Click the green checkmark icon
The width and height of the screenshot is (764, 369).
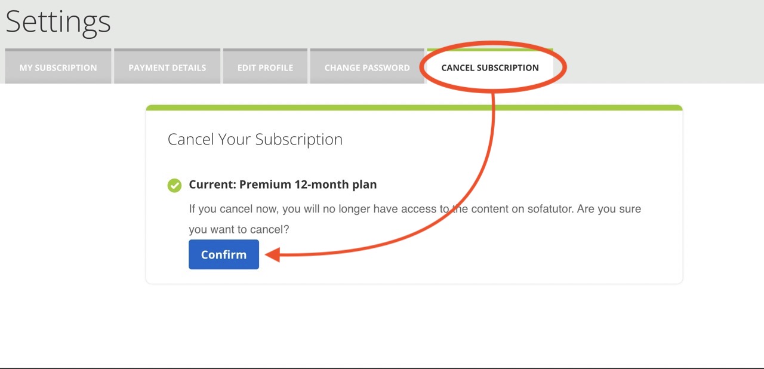174,185
